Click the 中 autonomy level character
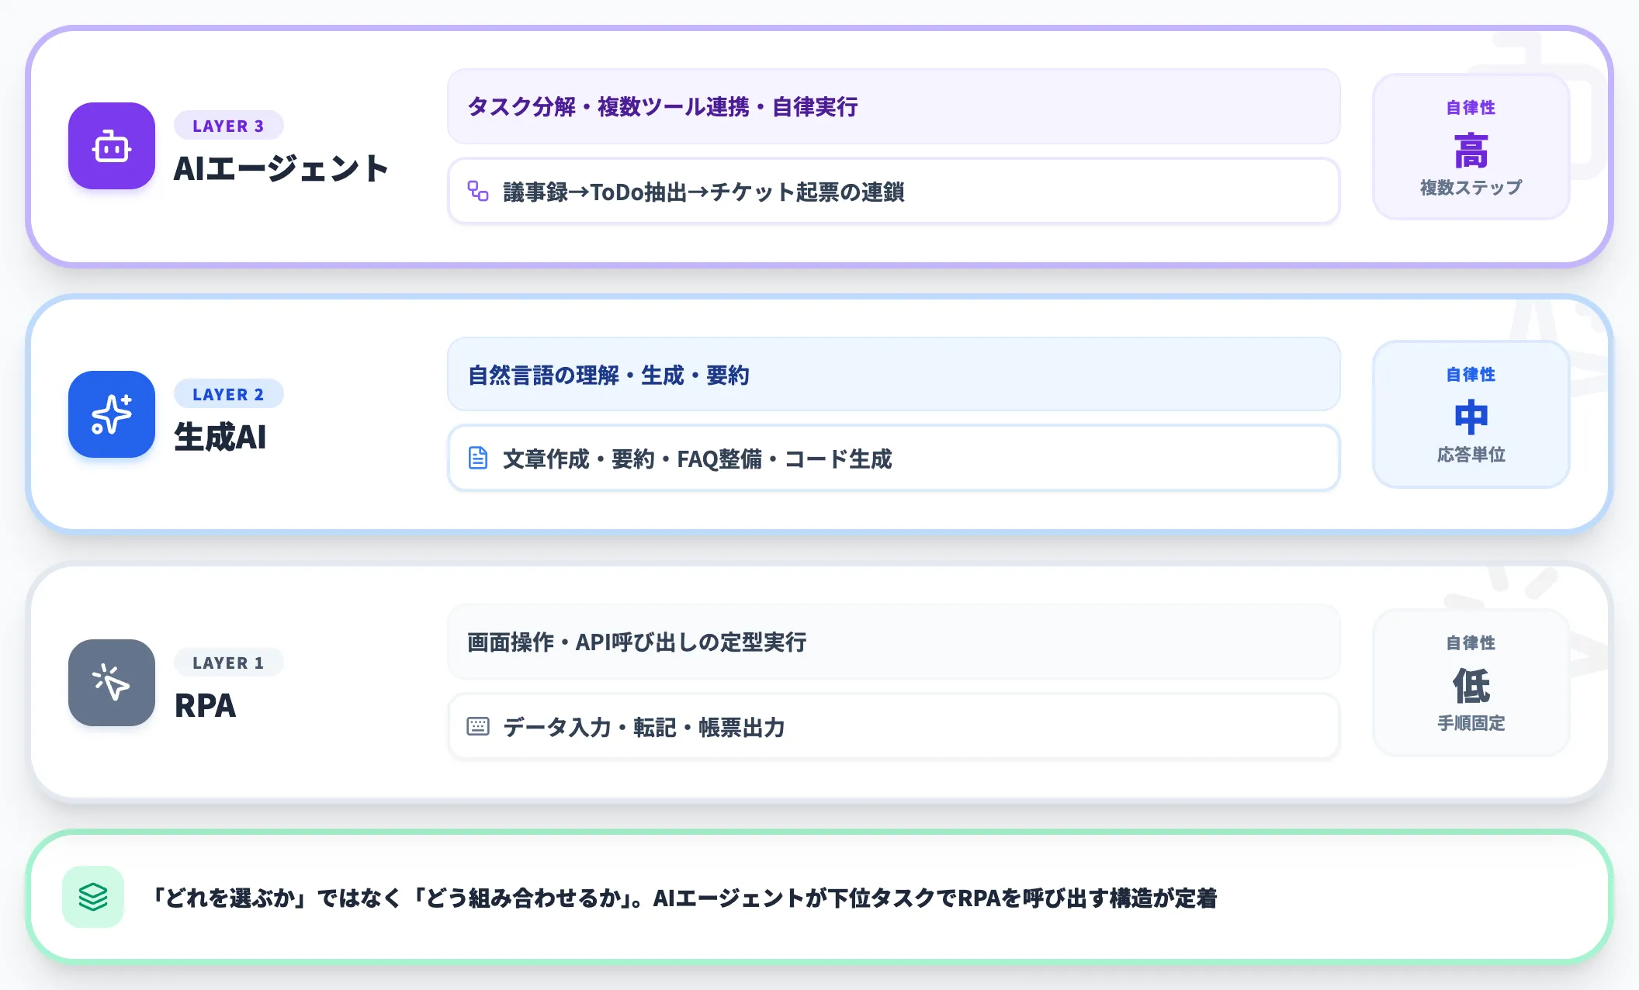Viewport: 1639px width, 990px height. coord(1471,417)
